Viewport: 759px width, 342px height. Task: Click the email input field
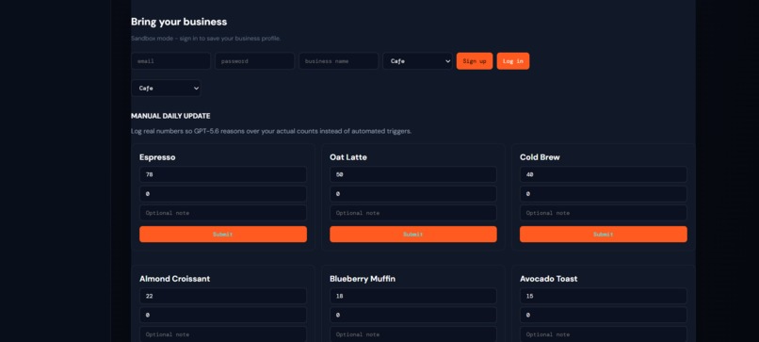pos(170,61)
